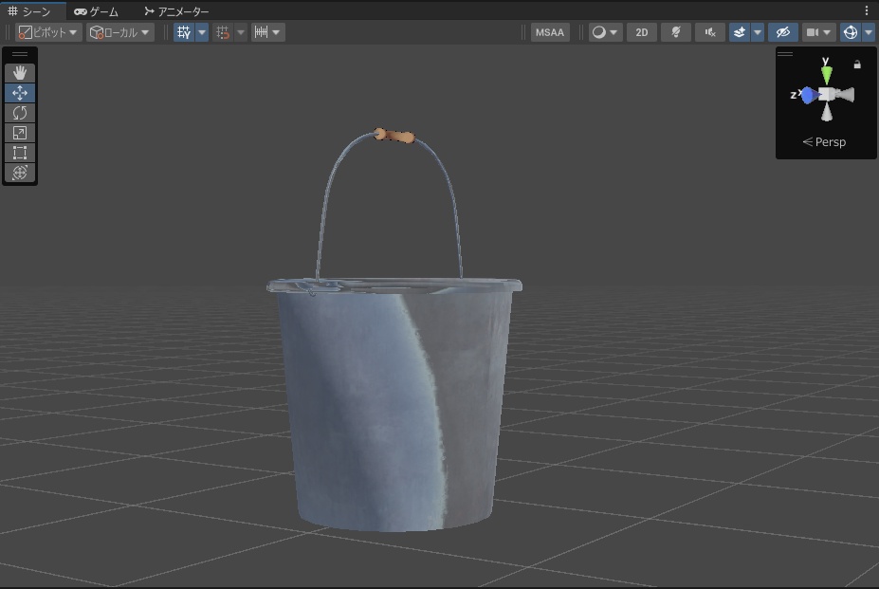879x589 pixels.
Task: Toggle the orientation gizmo lock
Action: pyautogui.click(x=857, y=64)
